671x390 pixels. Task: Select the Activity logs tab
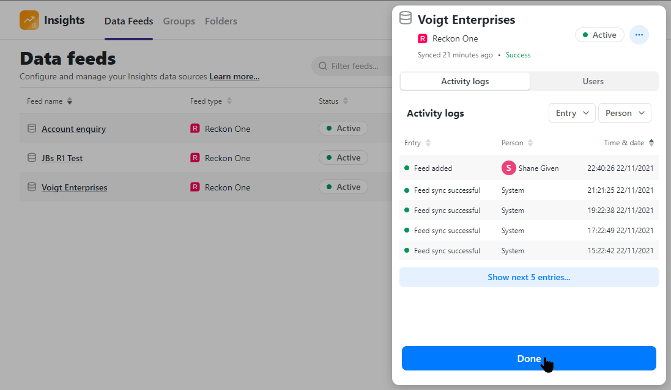[465, 81]
